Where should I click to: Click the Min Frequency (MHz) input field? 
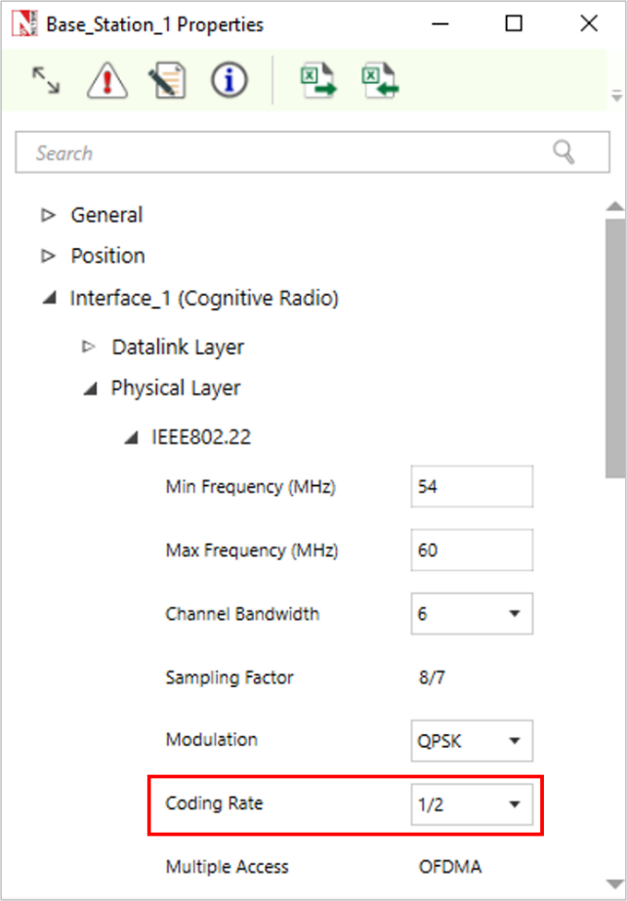(473, 486)
